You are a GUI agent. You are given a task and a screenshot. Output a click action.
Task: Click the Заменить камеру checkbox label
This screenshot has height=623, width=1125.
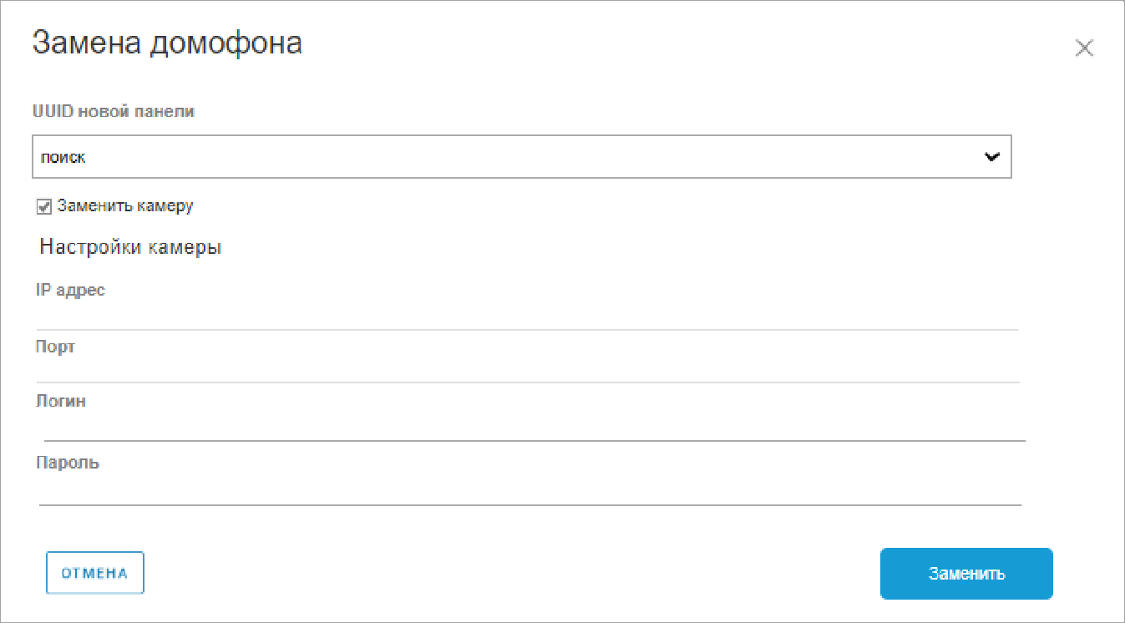coord(125,206)
